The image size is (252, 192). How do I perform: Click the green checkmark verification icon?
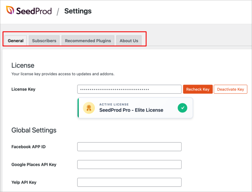coord(182,108)
